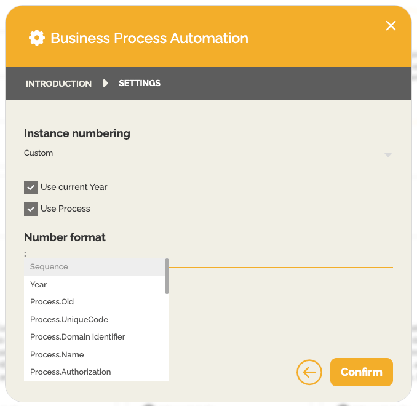Click the option list scrollbar thumb
The width and height of the screenshot is (417, 406).
coord(167,276)
